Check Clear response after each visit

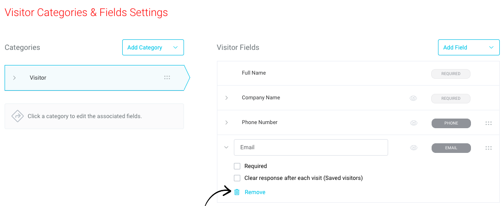pyautogui.click(x=237, y=178)
